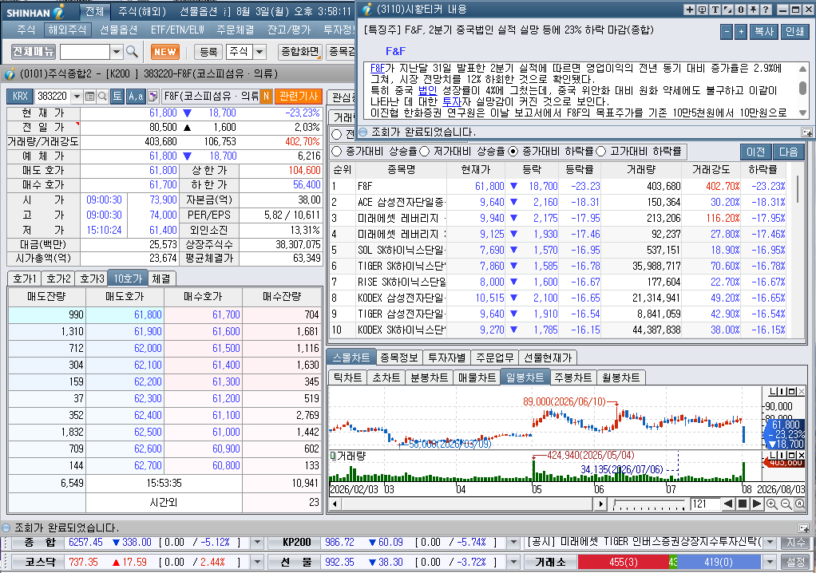Pin the news window with the pushpin icon
Image resolution: width=816 pixels, height=573 pixels.
click(753, 10)
